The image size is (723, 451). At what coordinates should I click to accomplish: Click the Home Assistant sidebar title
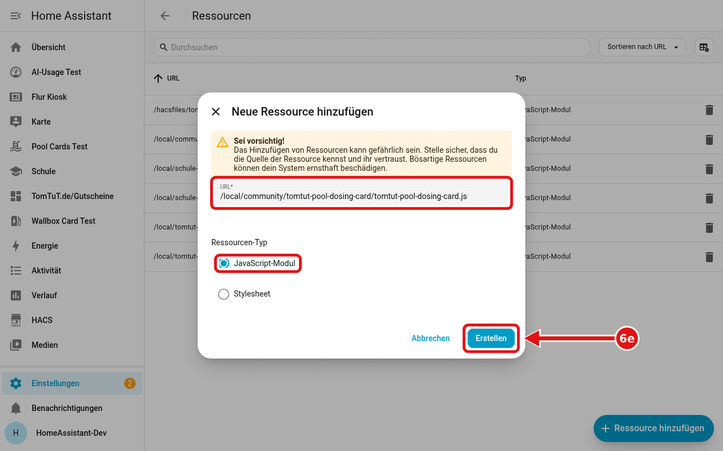click(71, 16)
